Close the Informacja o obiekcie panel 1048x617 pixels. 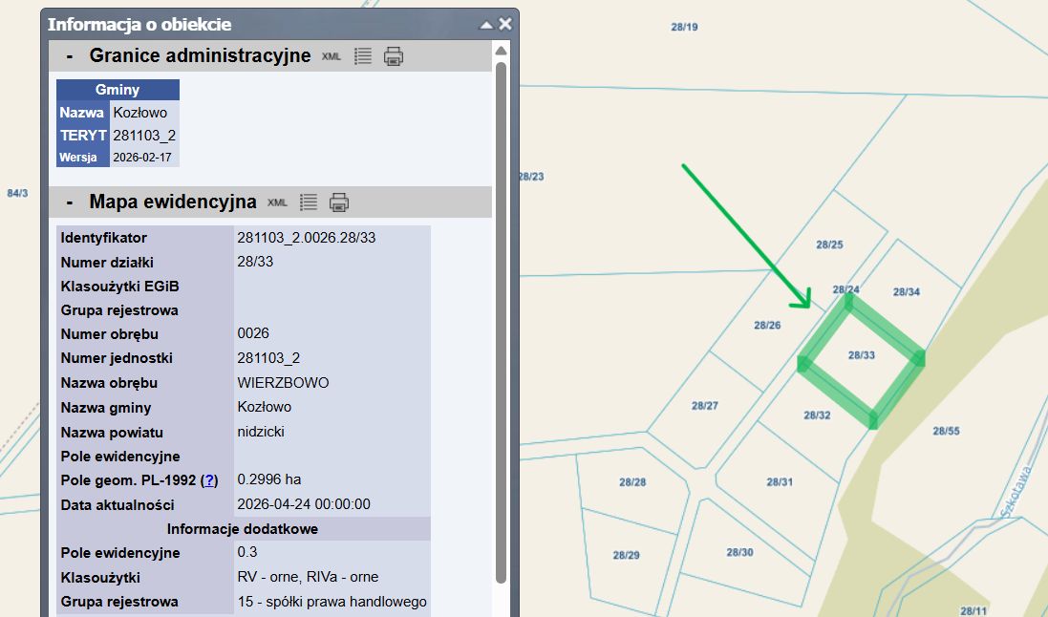click(505, 24)
